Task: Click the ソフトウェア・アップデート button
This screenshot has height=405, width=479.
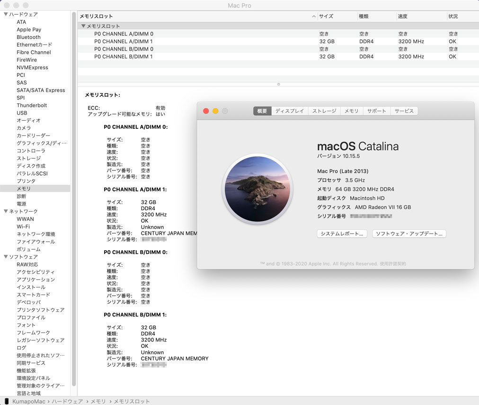Action: (x=409, y=234)
